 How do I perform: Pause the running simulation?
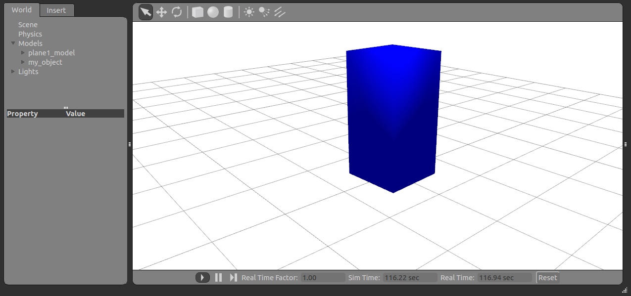point(218,278)
